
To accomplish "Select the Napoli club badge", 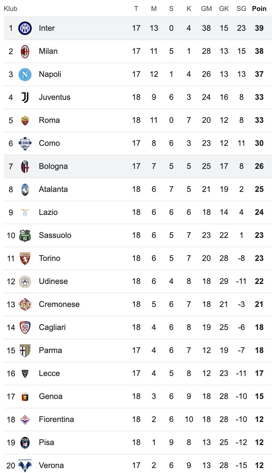I will click(25, 74).
